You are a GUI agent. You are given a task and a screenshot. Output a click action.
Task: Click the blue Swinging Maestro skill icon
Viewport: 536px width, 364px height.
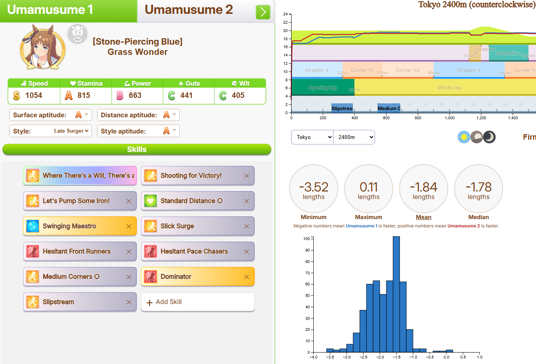[32, 226]
